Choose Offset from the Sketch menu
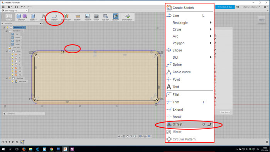 pos(189,124)
